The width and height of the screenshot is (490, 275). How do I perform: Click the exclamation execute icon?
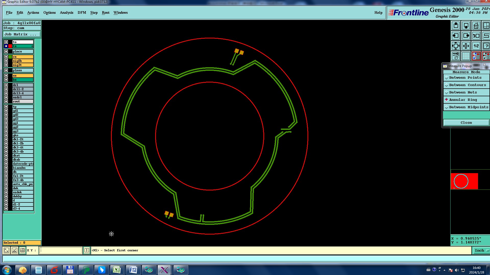point(87,251)
